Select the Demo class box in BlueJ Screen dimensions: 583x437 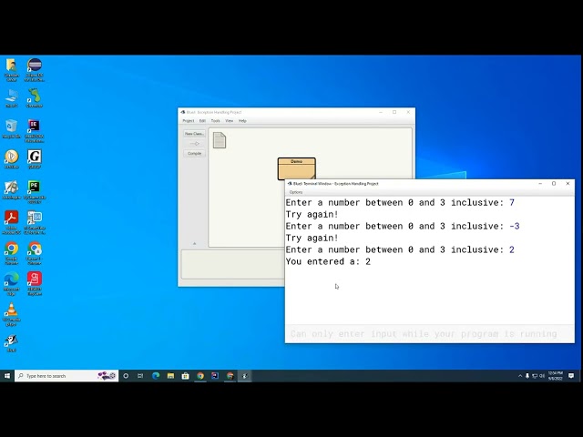point(297,168)
